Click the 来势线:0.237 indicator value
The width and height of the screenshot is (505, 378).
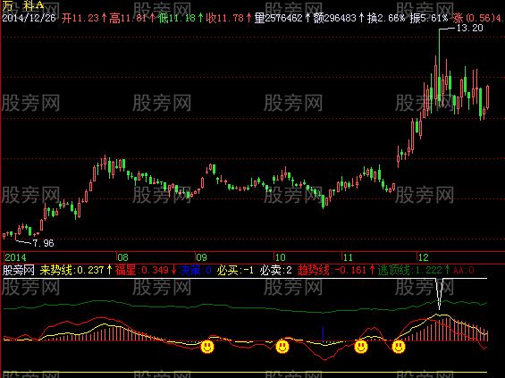[x=72, y=270]
